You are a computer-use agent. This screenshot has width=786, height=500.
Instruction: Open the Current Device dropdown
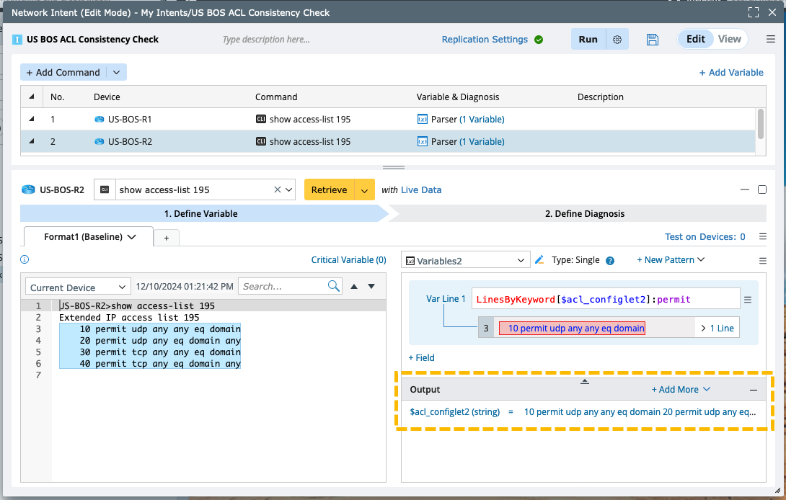point(78,287)
